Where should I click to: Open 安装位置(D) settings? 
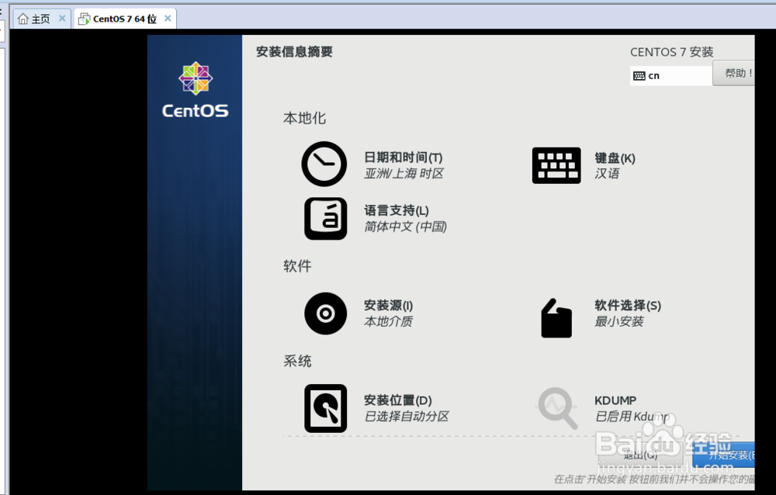pos(398,400)
